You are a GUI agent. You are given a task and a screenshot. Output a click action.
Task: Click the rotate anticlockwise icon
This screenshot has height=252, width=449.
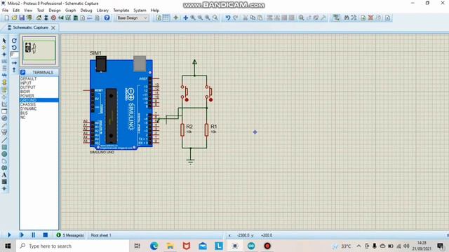tap(14, 48)
